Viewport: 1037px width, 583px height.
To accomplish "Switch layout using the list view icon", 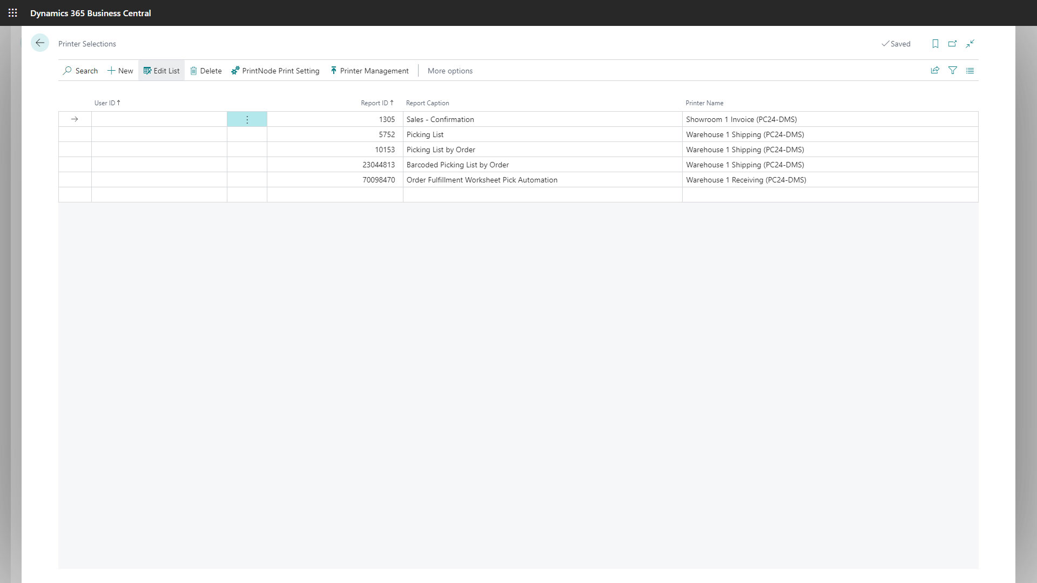I will pos(970,71).
